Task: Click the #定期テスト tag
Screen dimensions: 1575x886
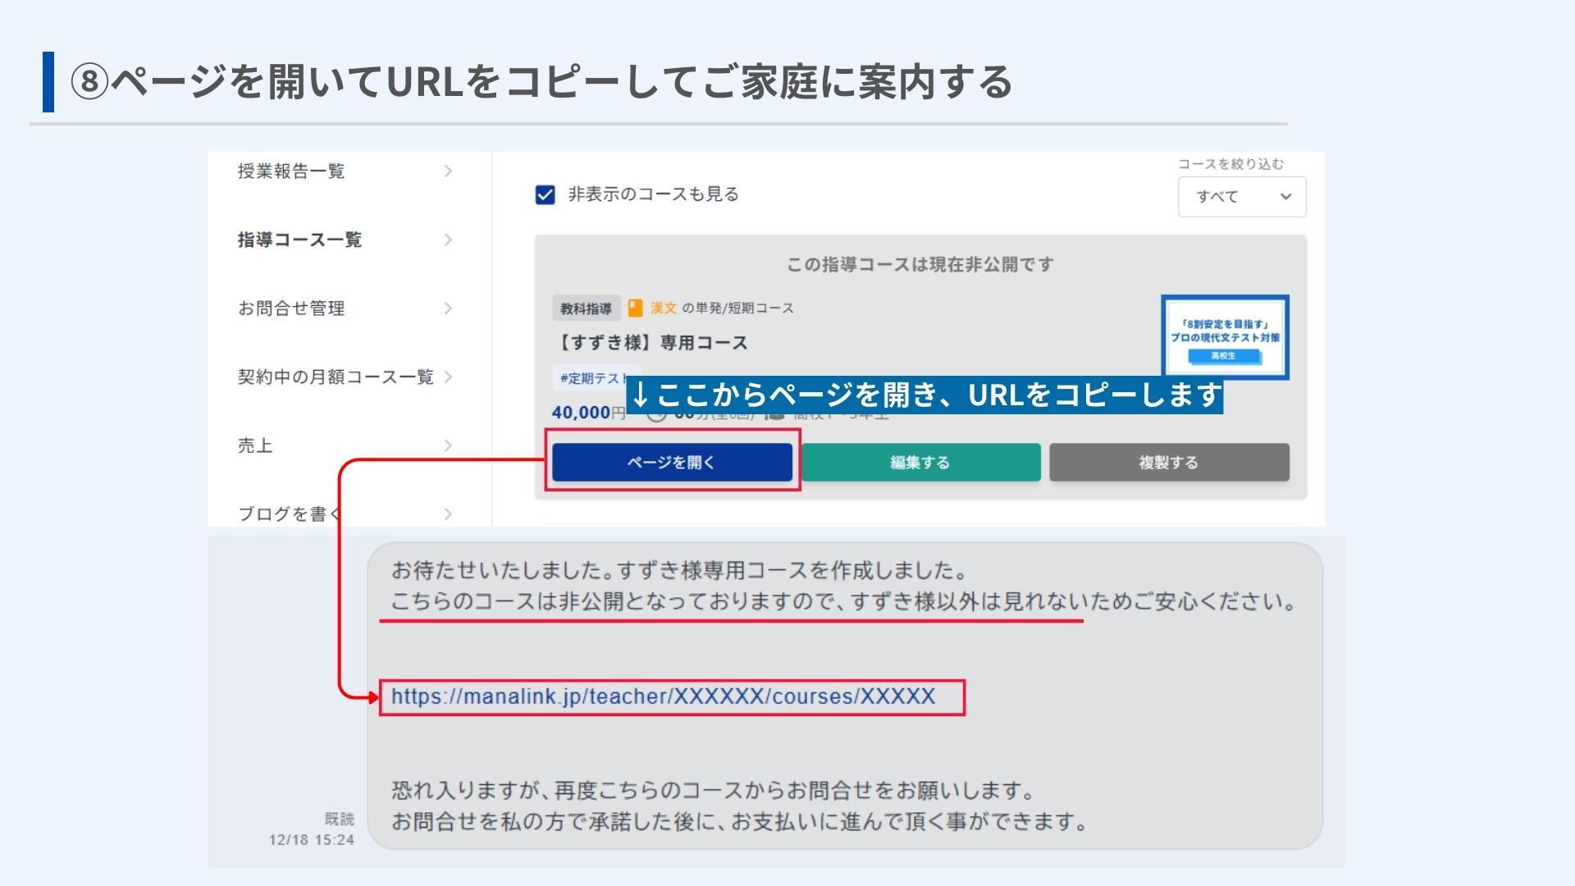Action: (x=592, y=378)
